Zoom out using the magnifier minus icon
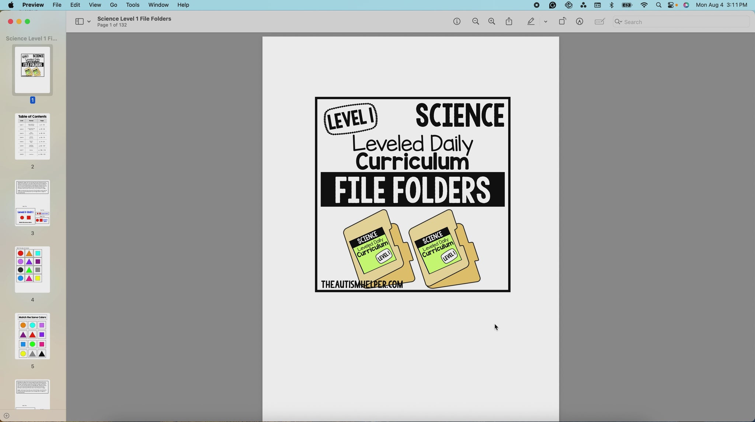The height and width of the screenshot is (422, 755). tap(476, 22)
